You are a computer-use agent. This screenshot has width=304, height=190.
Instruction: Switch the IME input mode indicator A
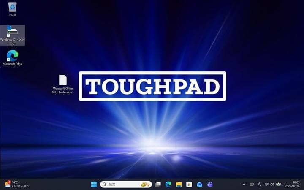point(259,184)
